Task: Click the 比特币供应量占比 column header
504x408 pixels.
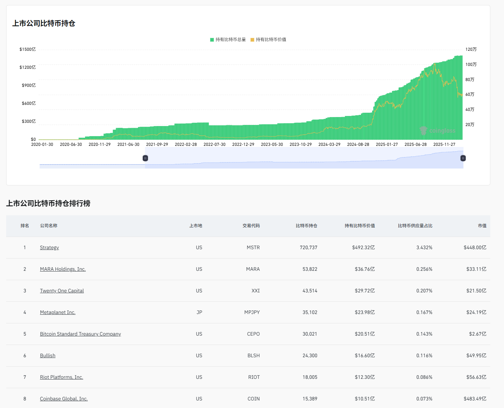Action: point(415,226)
